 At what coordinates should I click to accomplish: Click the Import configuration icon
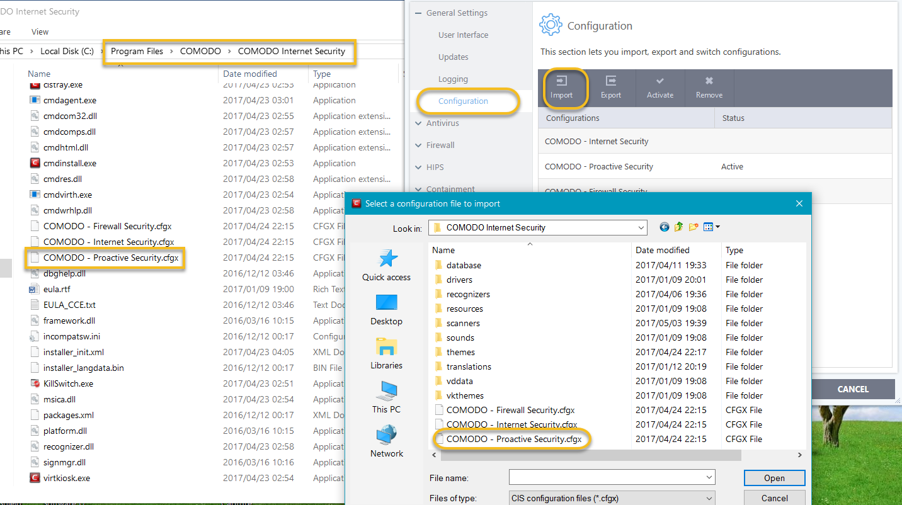click(x=561, y=81)
